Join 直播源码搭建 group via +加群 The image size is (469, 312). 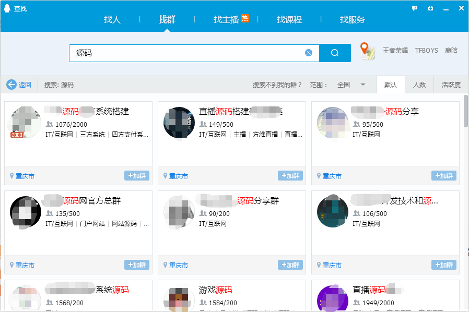coord(290,176)
